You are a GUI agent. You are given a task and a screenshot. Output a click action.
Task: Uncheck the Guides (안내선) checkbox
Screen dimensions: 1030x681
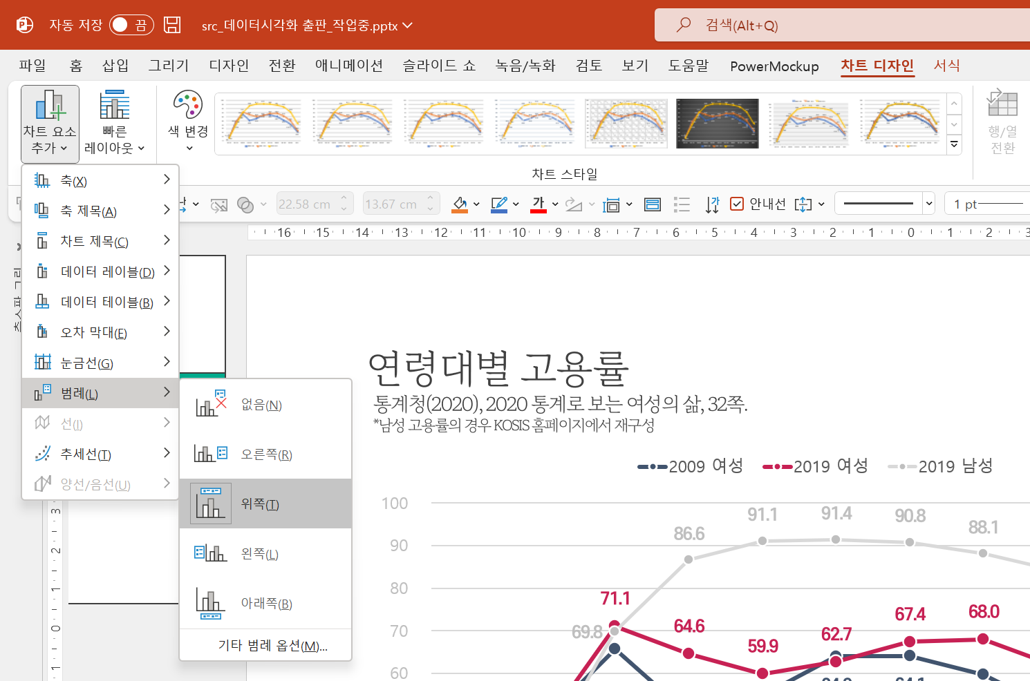pos(737,204)
